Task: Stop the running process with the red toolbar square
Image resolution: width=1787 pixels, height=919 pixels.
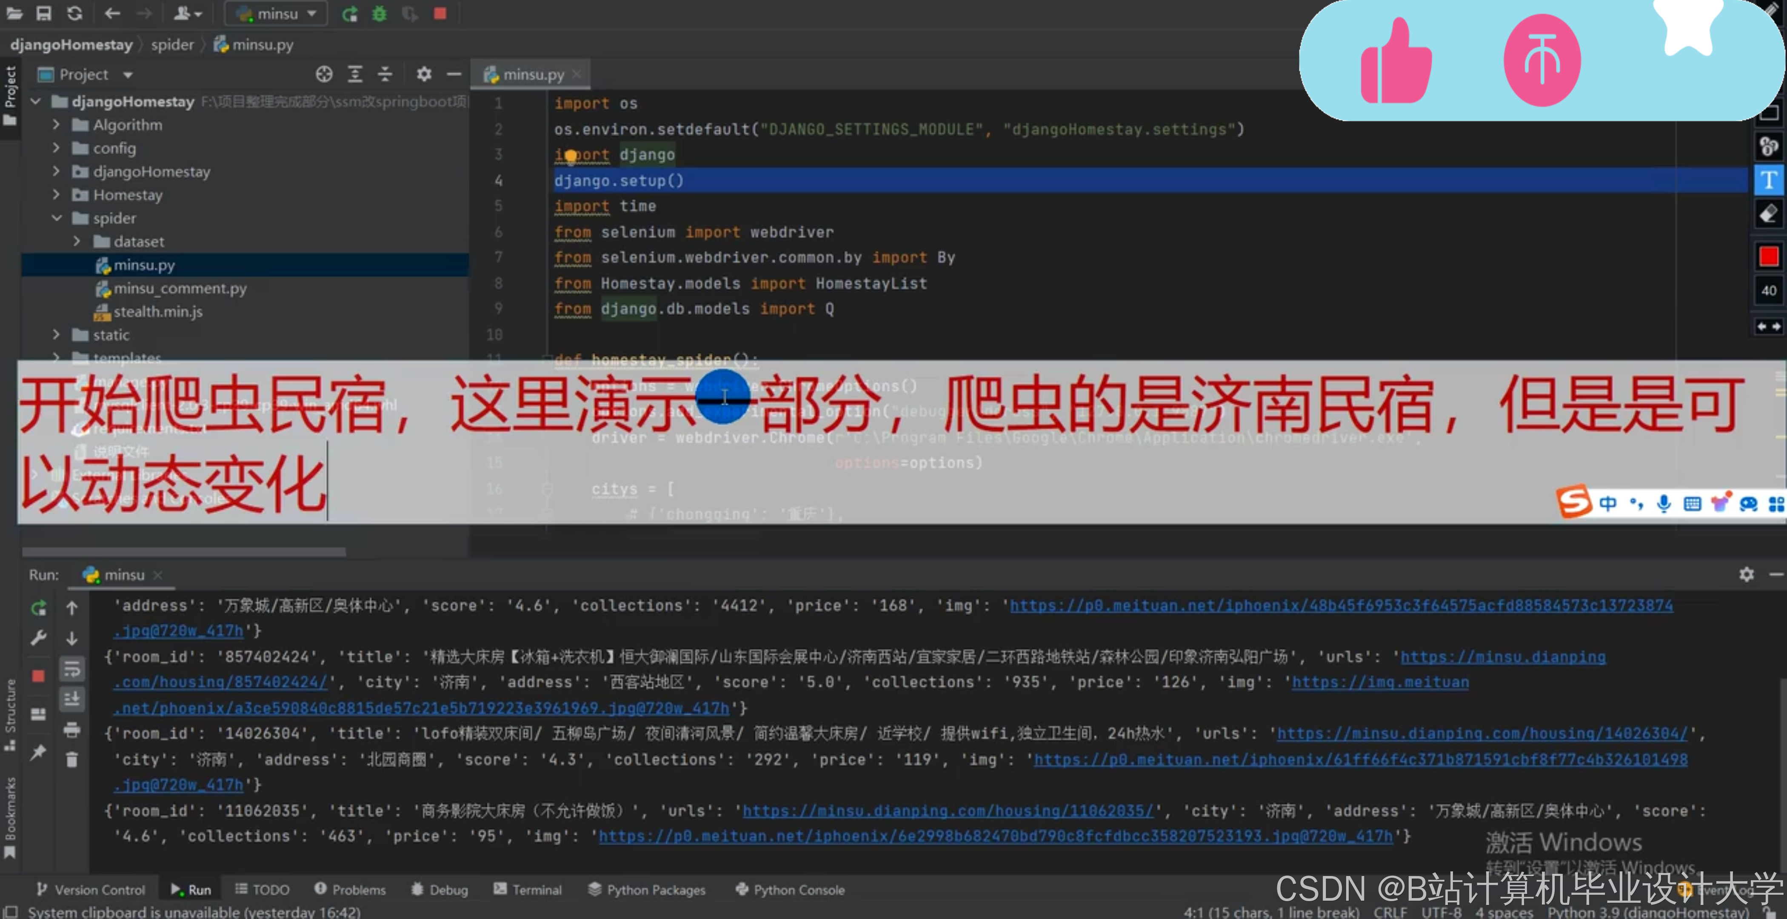Action: [x=440, y=14]
